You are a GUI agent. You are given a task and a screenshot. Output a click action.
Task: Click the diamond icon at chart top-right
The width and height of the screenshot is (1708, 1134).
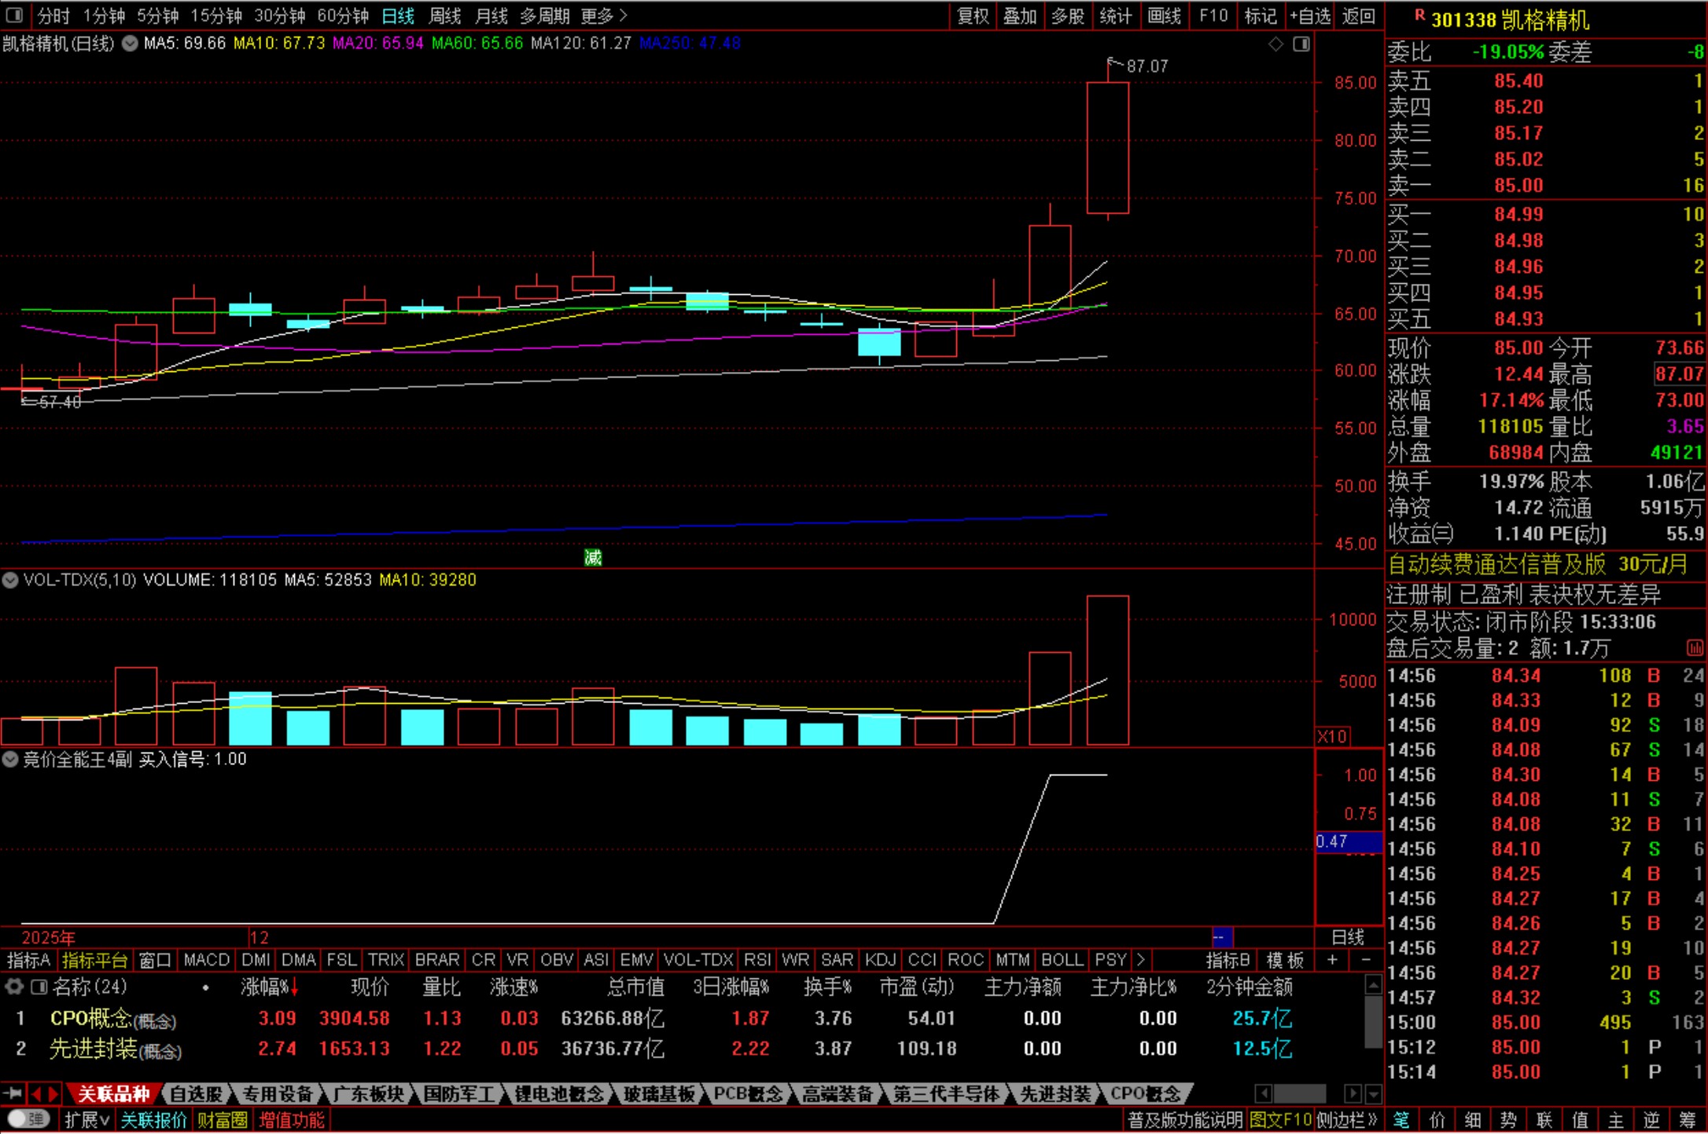1275,44
